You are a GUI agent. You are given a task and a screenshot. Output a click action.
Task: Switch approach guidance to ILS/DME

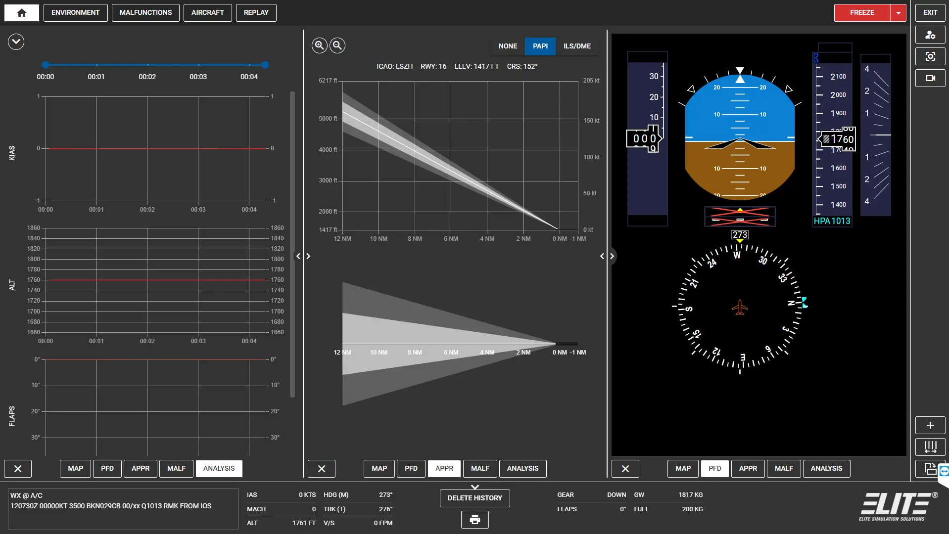click(577, 46)
